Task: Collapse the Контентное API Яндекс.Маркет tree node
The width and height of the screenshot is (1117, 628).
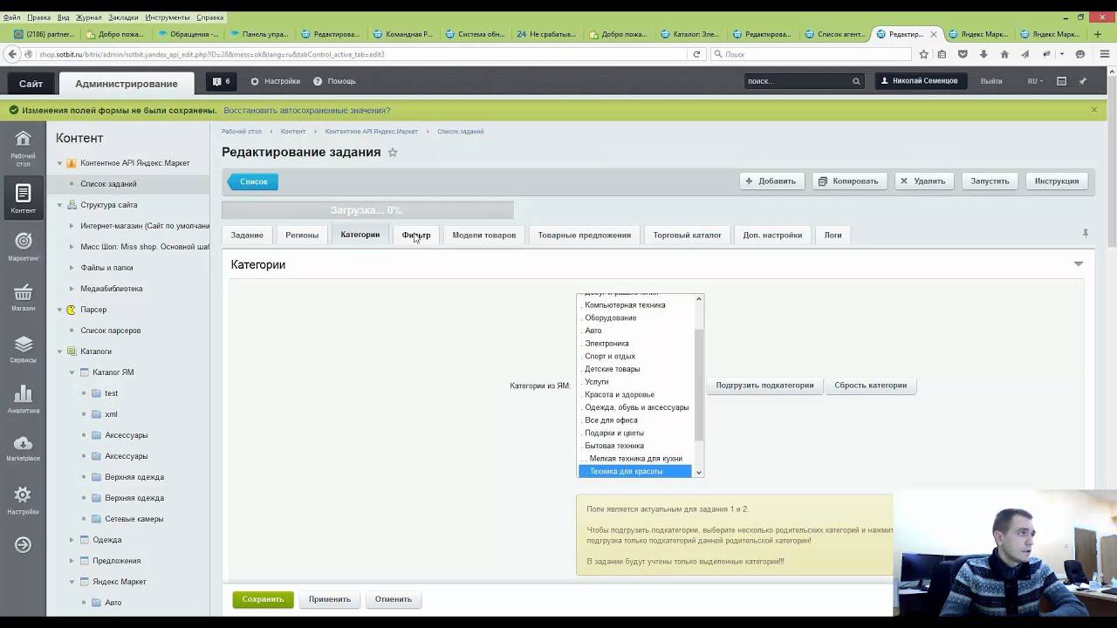Action: click(x=60, y=163)
